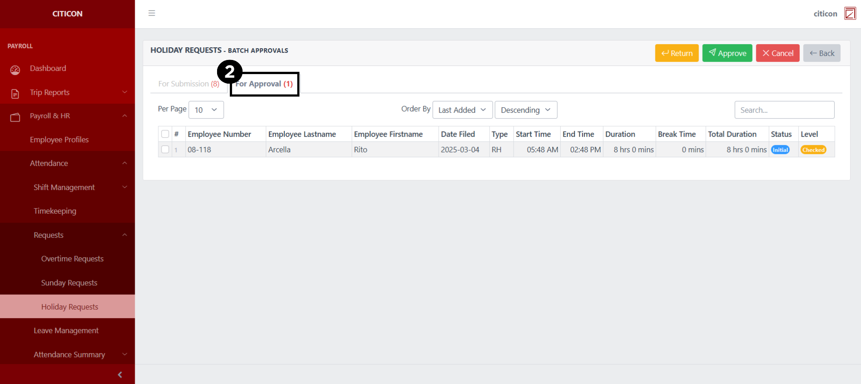Click the Search input field
Viewport: 861px width, 384px height.
[784, 110]
